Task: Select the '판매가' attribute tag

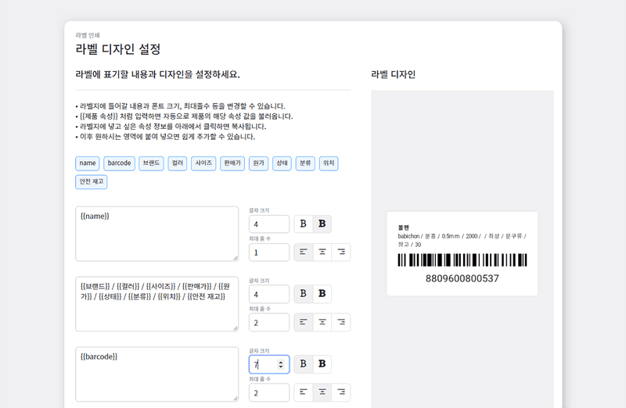Action: tap(232, 163)
